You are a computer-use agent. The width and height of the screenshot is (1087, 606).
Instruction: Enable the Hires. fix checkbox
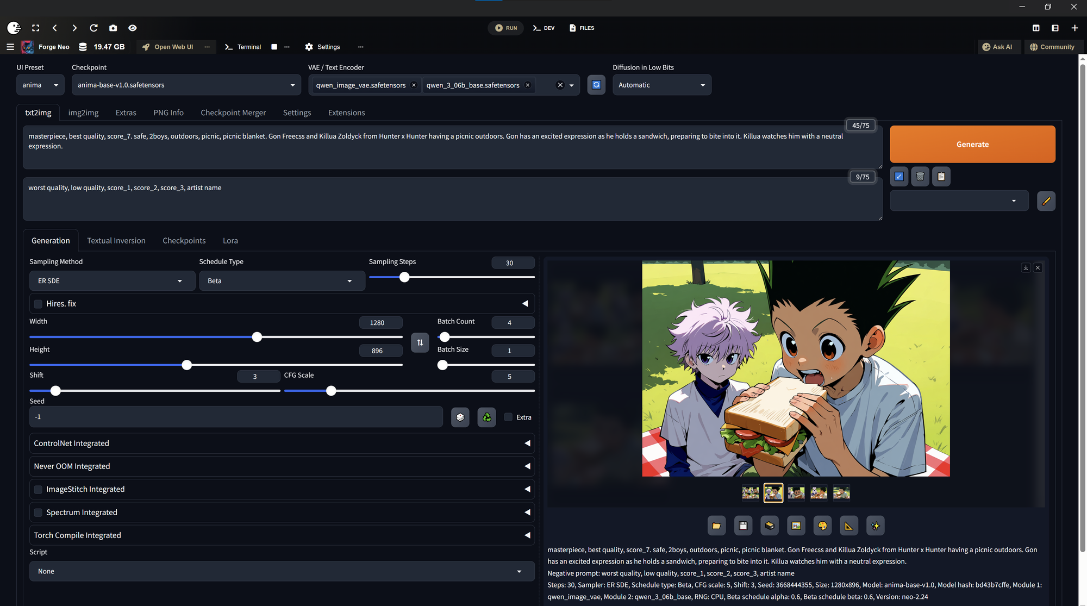(38, 304)
